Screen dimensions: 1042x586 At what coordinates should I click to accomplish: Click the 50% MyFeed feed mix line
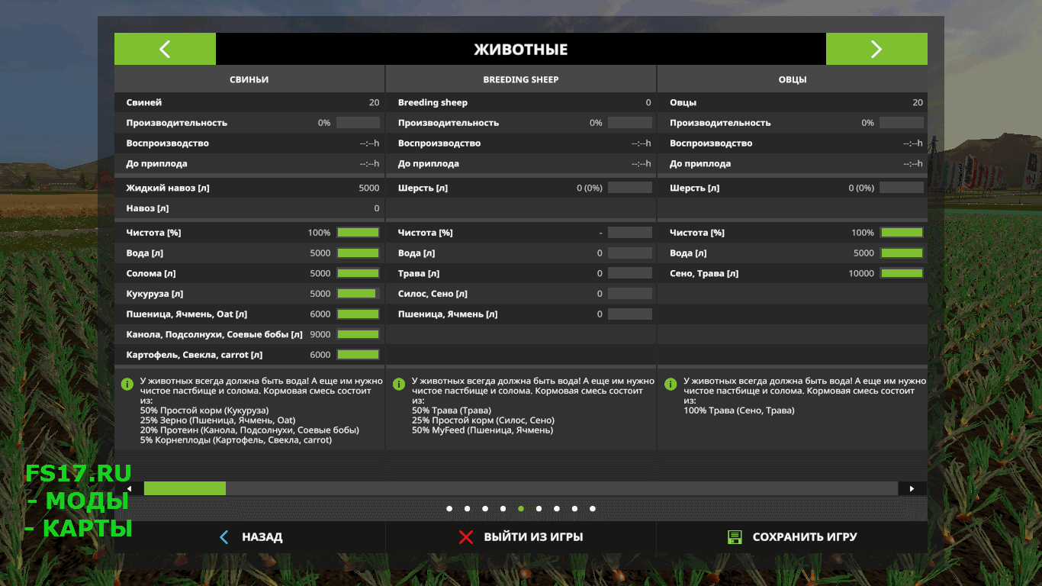click(x=482, y=430)
